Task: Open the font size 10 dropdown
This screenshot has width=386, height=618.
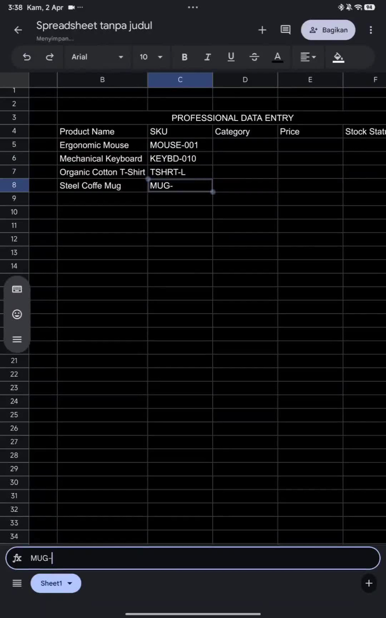Action: [x=151, y=57]
